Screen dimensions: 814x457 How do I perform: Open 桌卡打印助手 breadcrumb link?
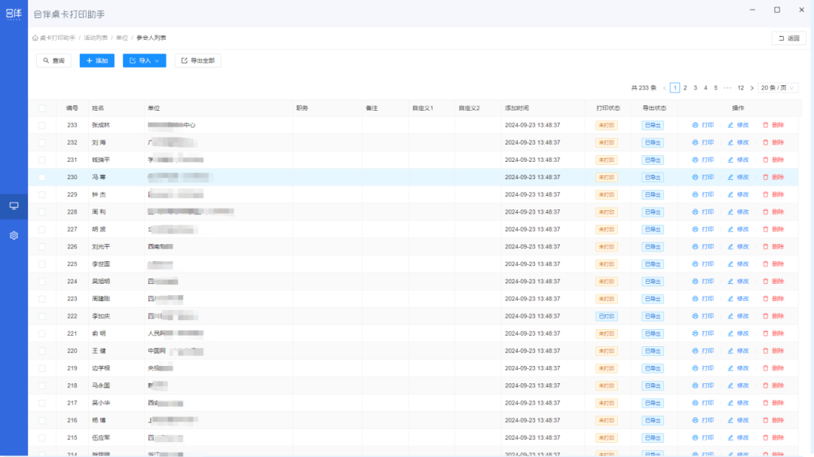(57, 38)
